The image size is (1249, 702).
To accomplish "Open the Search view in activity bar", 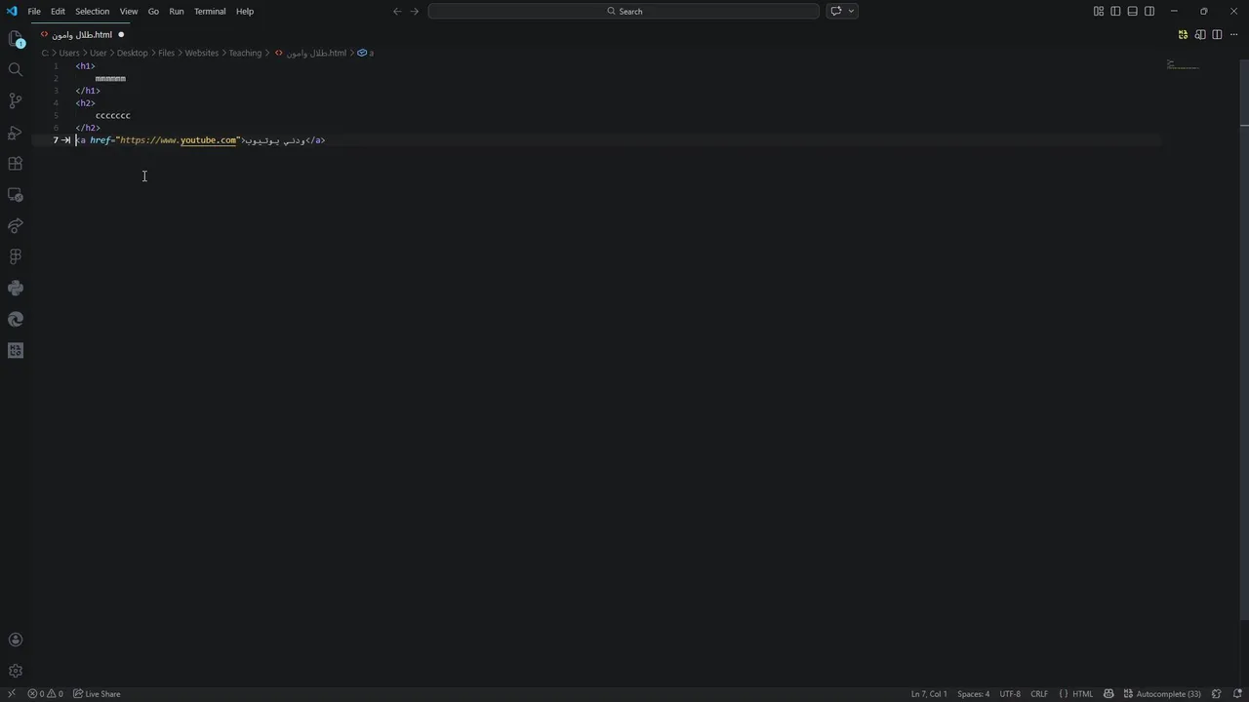I will pos(16,69).
